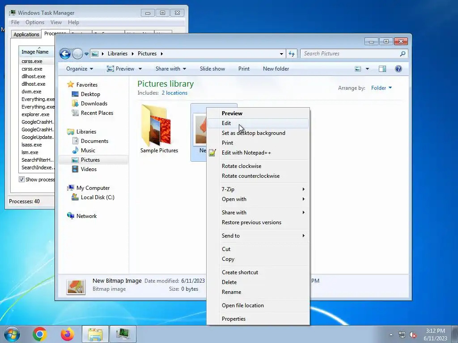
Task: Launch Firefox from the taskbar
Action: tap(68, 334)
